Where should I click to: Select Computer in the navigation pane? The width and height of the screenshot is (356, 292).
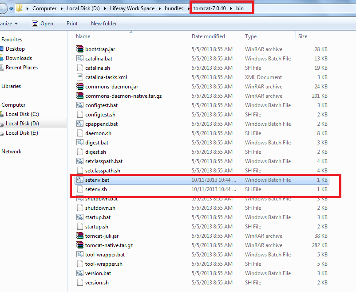[x=13, y=105]
